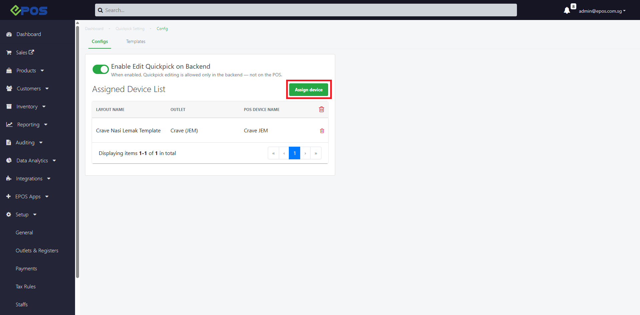Click the trash icon in table header
The width and height of the screenshot is (640, 315).
point(322,109)
